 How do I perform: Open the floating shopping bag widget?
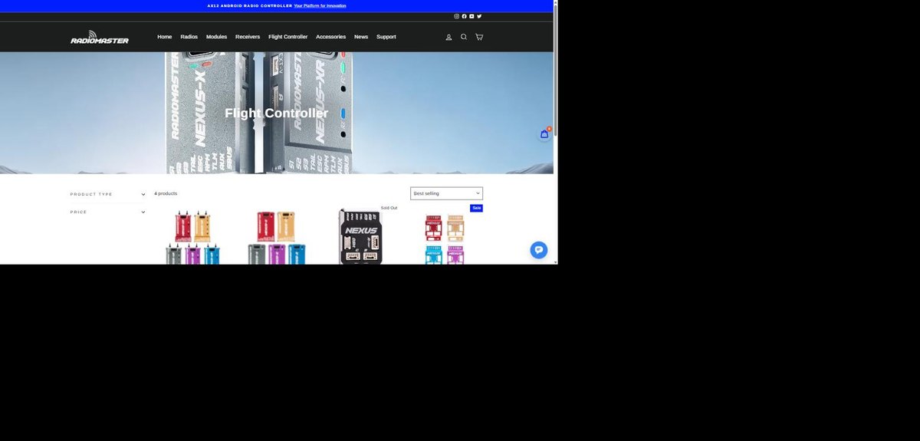pyautogui.click(x=544, y=134)
